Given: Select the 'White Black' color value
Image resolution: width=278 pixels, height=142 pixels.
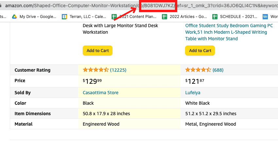Looking at the screenshot, I should [198, 103].
